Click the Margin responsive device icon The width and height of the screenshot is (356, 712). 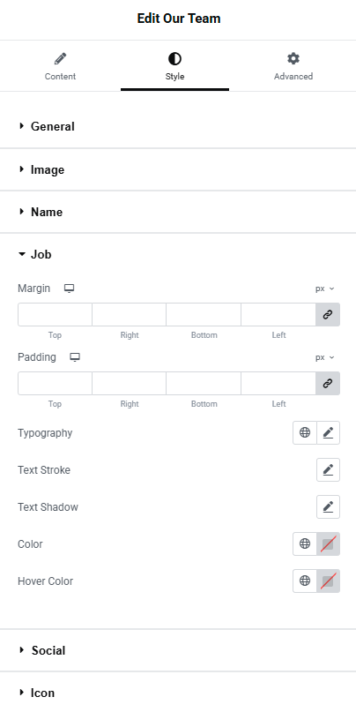click(x=69, y=289)
